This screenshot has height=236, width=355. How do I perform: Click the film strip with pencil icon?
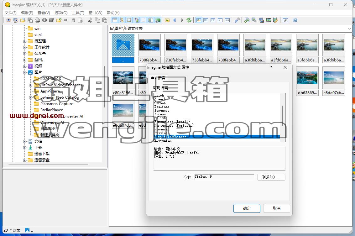[275, 20]
